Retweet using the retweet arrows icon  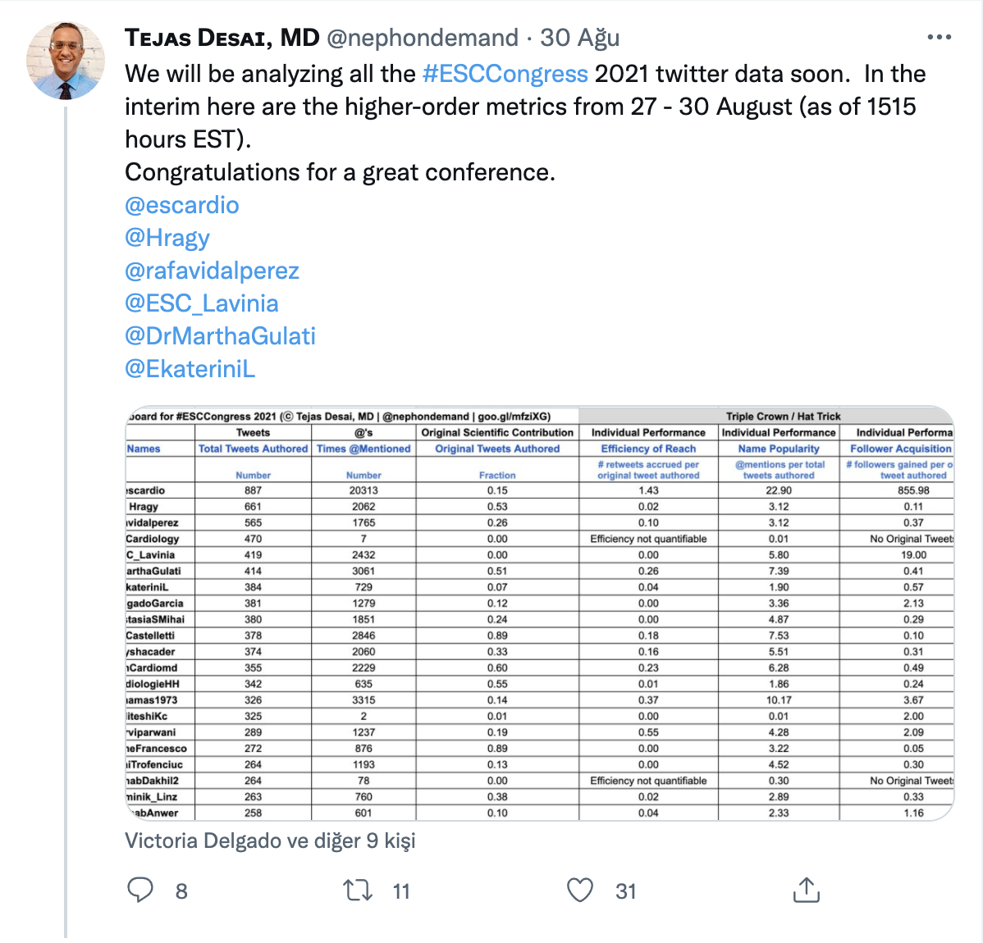pyautogui.click(x=358, y=890)
